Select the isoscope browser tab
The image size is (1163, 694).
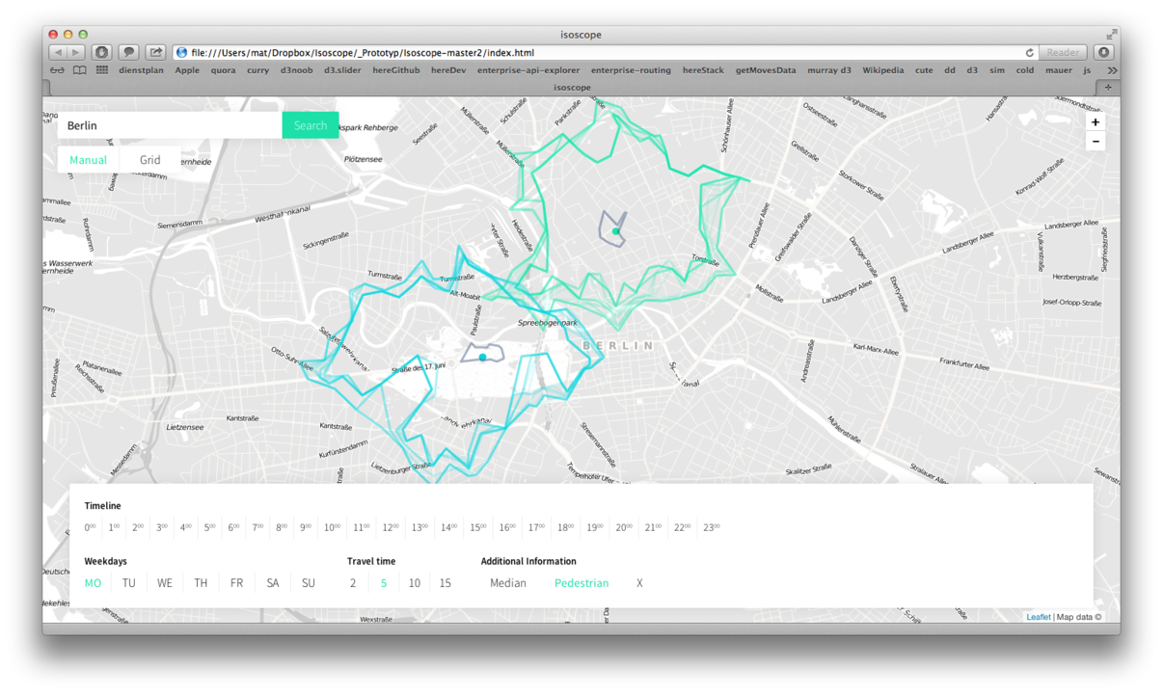[x=572, y=88]
